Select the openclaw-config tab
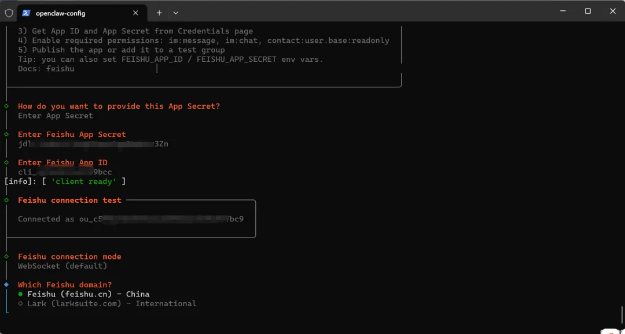The height and width of the screenshot is (334, 625). (x=75, y=13)
